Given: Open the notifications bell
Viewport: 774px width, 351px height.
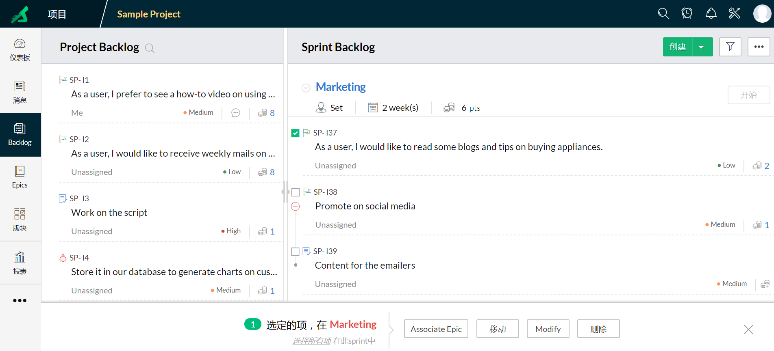Looking at the screenshot, I should (x=711, y=14).
